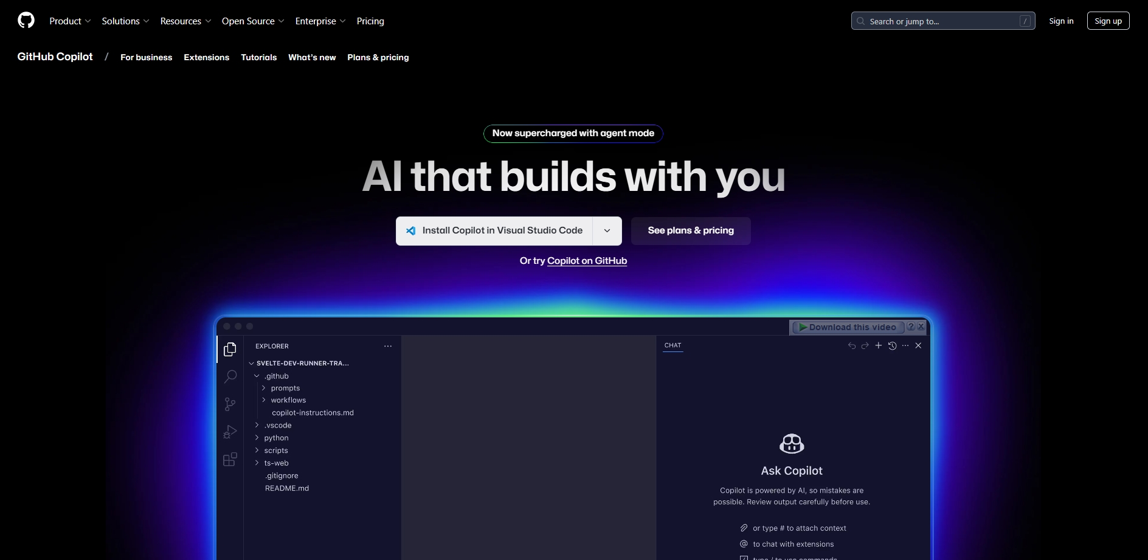Click the Sign up button
This screenshot has height=560, width=1148.
1108,21
